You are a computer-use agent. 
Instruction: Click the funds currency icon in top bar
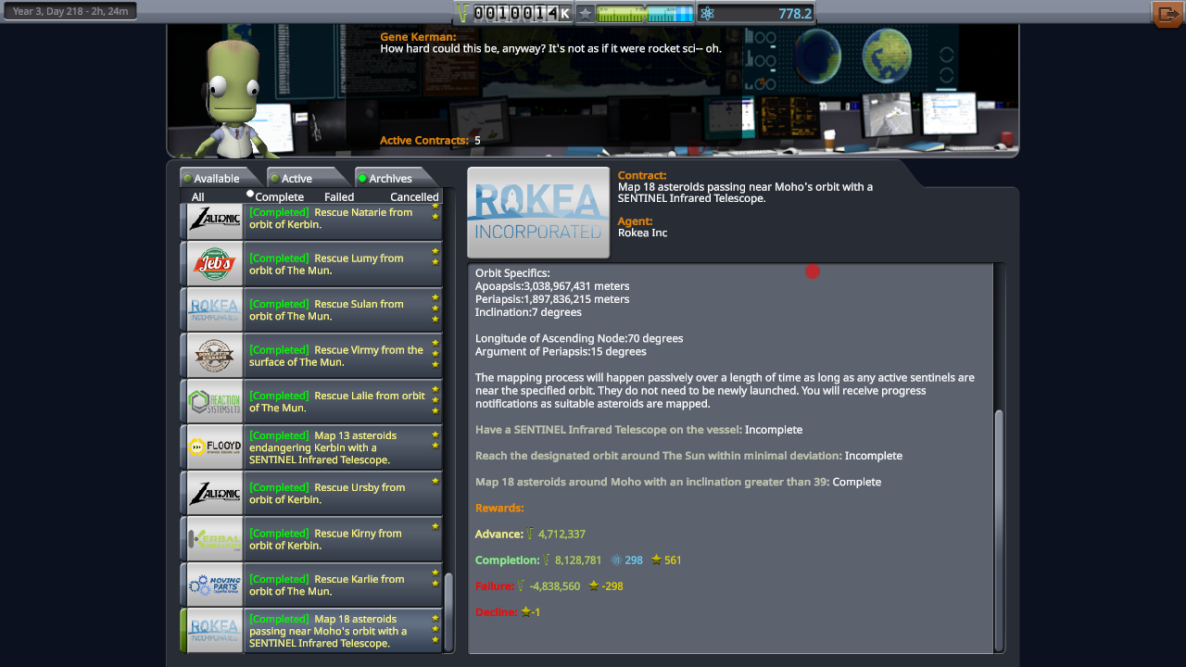[x=464, y=13]
